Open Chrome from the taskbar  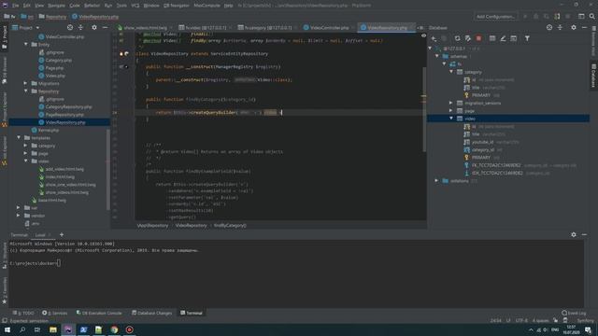114,329
